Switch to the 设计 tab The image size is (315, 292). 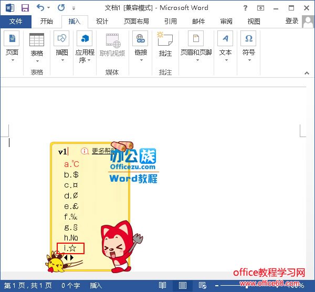(102, 22)
